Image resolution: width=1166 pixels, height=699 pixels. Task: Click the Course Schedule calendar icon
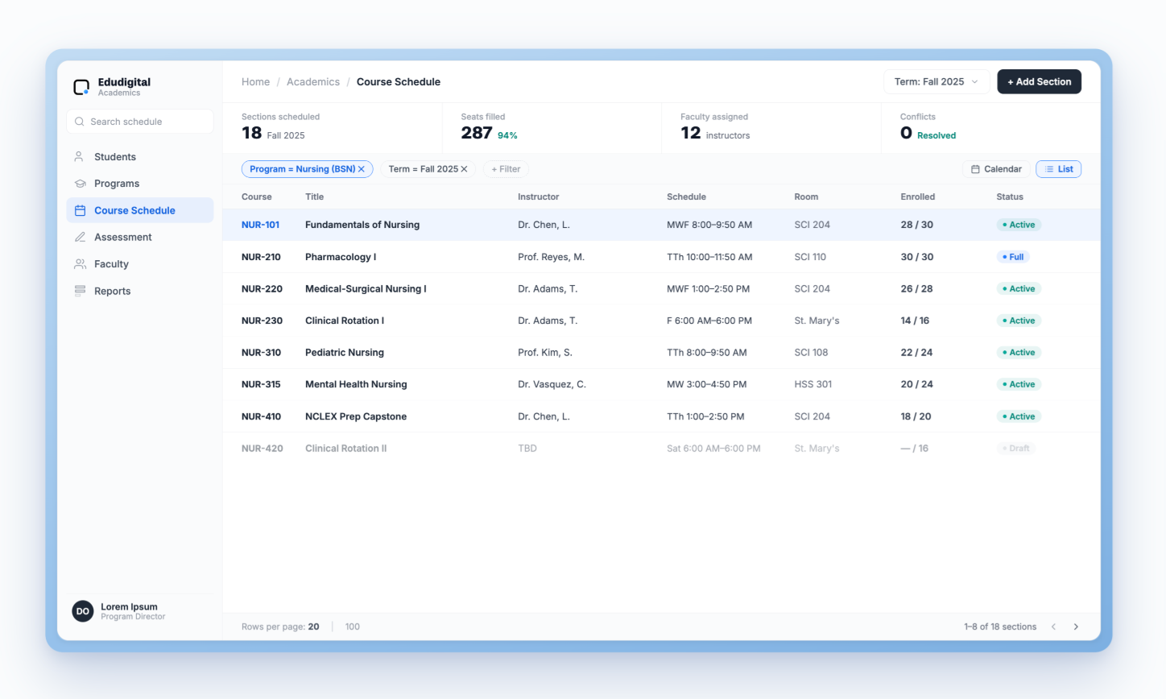pos(80,210)
